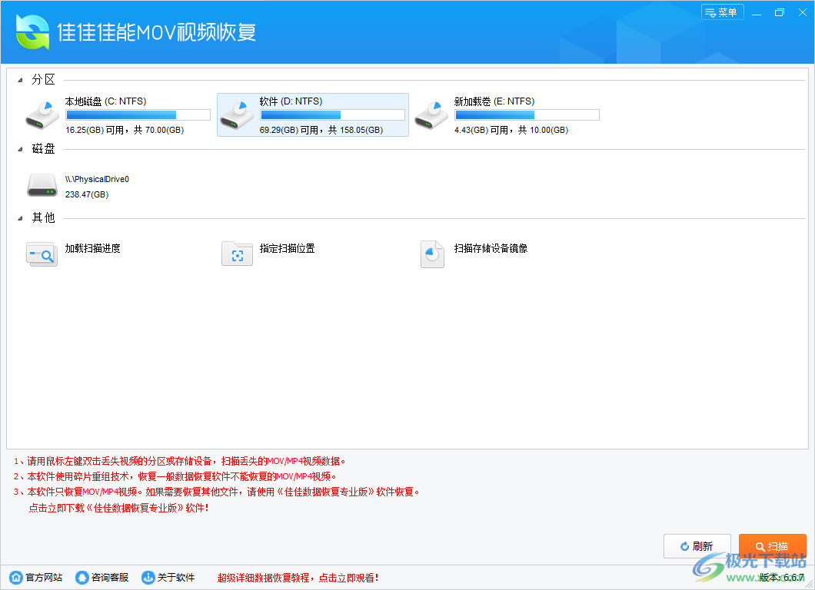Click the C drive usage progress bar

coord(138,114)
